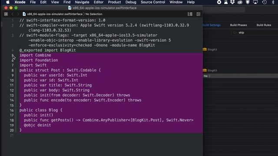Open the View menu
Viewport: 278px width, 156px height.
point(55,2)
